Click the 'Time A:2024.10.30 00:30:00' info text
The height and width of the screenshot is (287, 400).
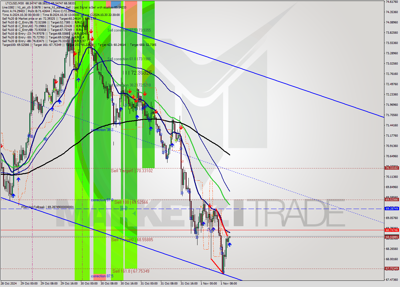tap(21, 15)
